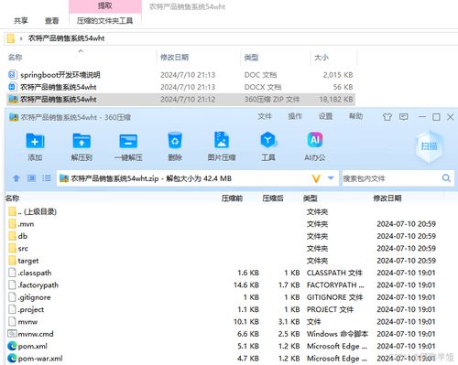
Task: Sort Explorer files by 名称 column
Action: pos(15,58)
